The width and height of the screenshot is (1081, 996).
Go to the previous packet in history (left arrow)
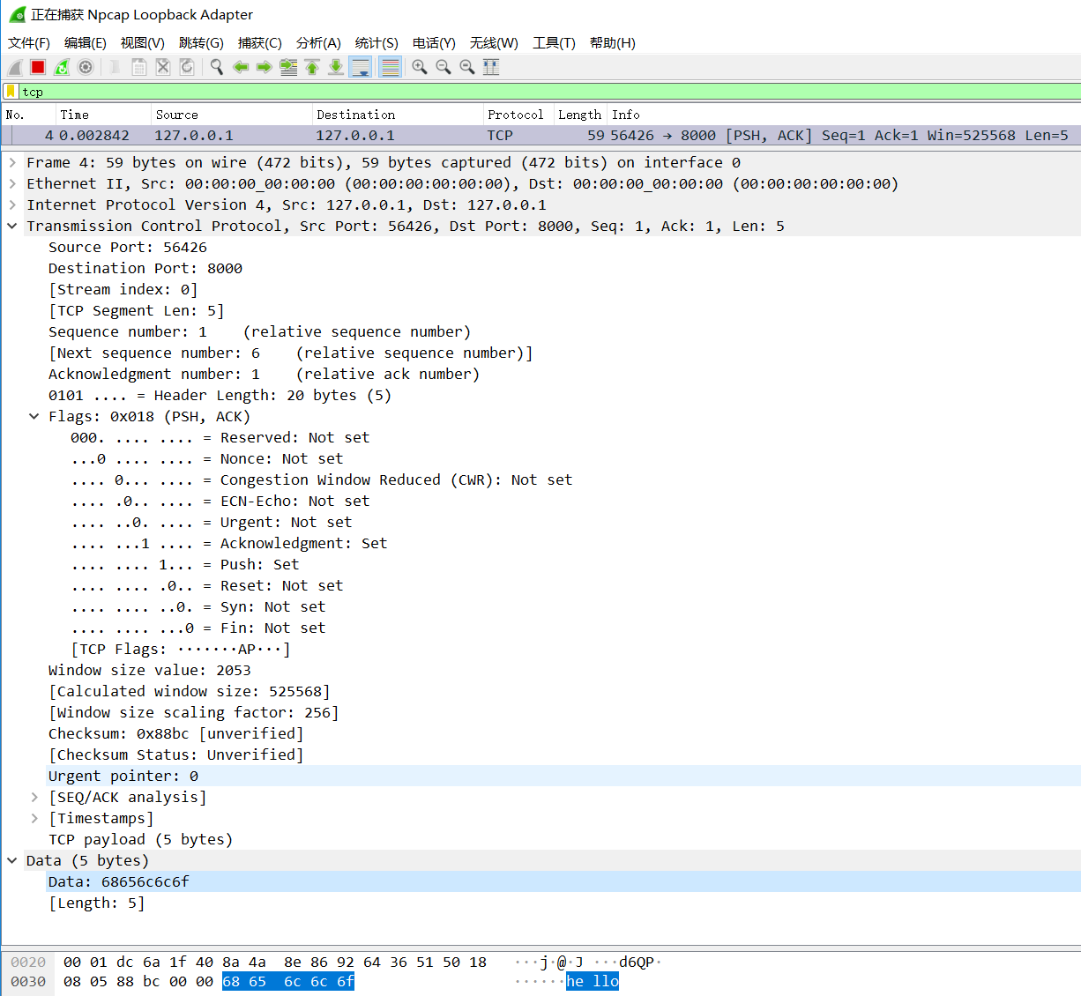pos(240,67)
